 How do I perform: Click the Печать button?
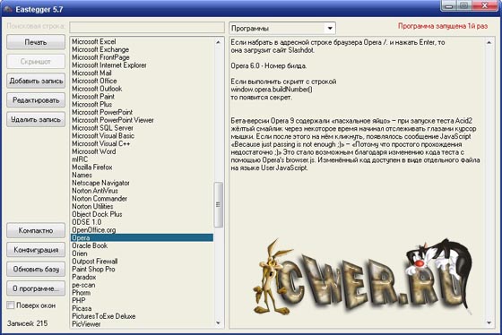pyautogui.click(x=36, y=42)
